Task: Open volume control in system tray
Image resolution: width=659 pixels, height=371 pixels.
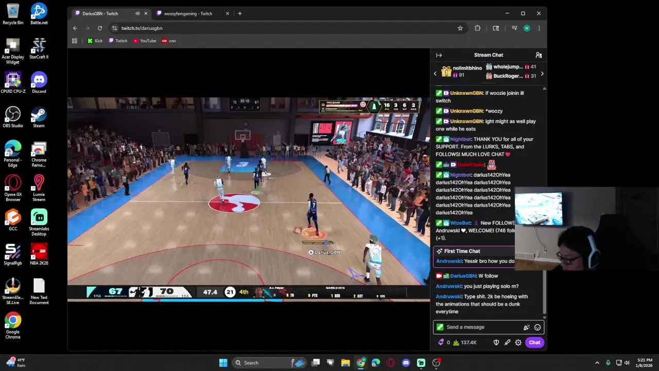Action: (627, 363)
